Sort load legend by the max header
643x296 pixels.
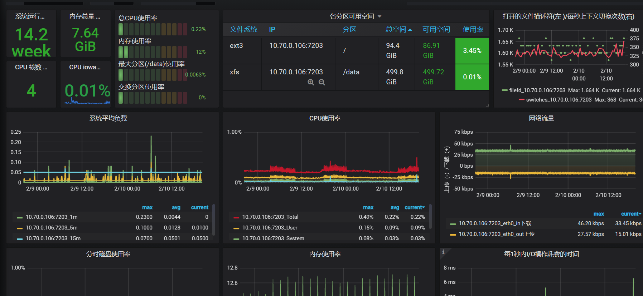(147, 207)
